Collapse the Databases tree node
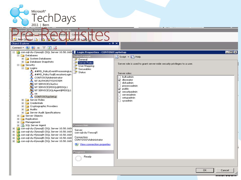Image resolution: width=241 pixels, height=180 pixels. pyautogui.click(x=18, y=55)
